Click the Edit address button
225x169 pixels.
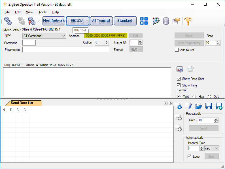pos(136,36)
